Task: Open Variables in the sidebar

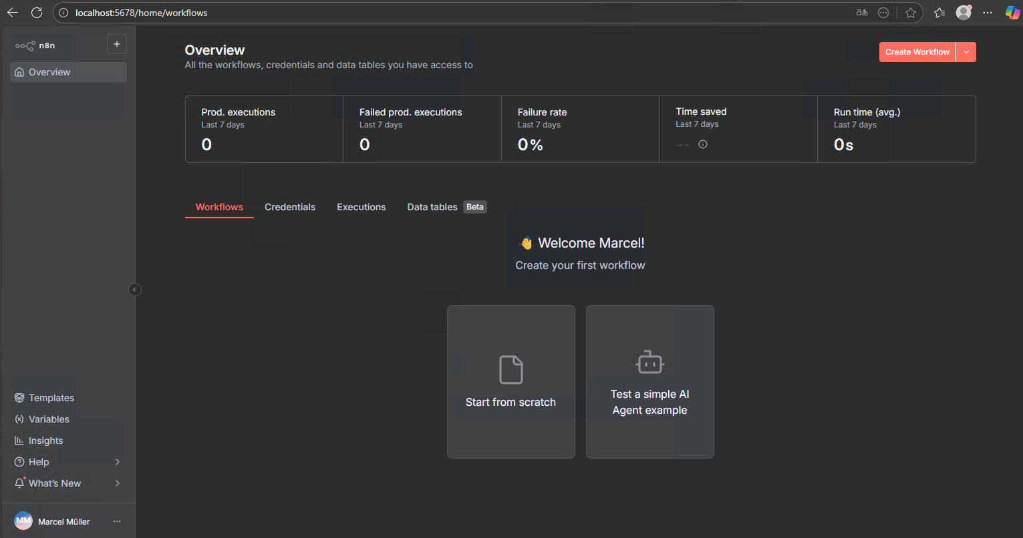Action: tap(48, 419)
